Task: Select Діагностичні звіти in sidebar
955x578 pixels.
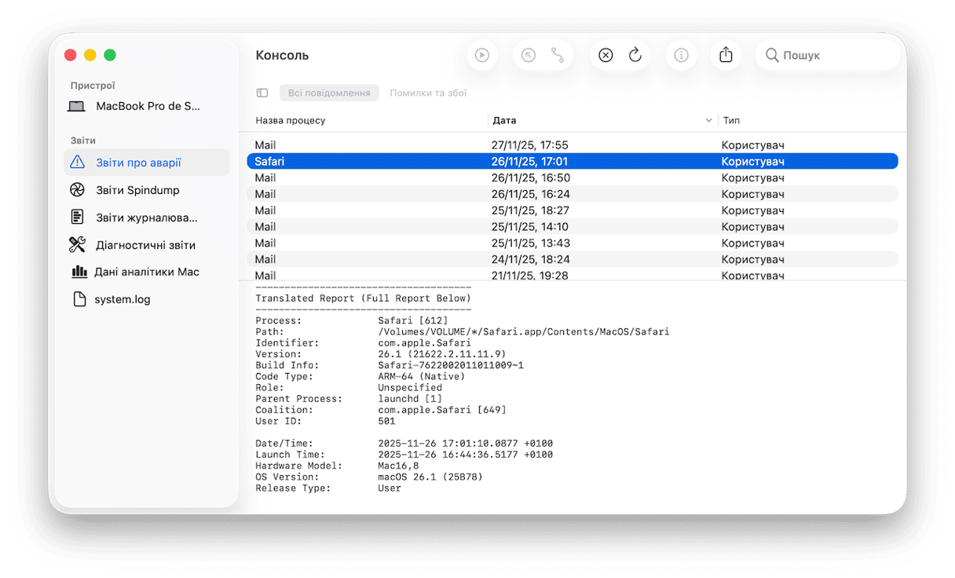Action: 145,245
